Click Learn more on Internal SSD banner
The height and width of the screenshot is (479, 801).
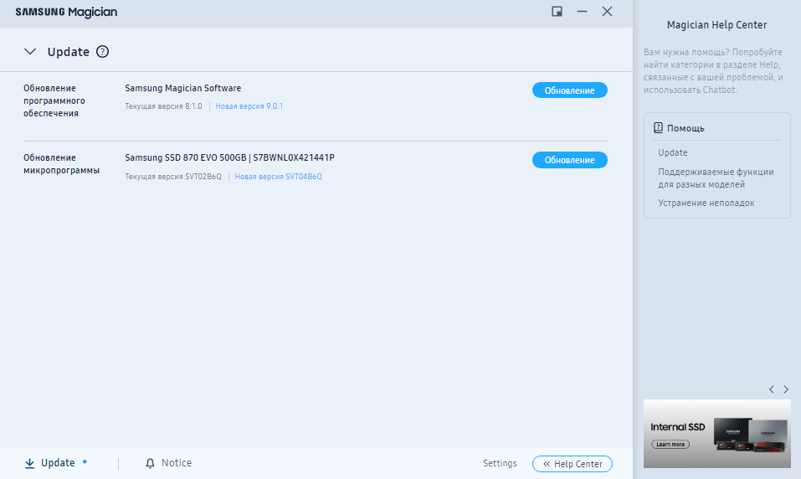[670, 444]
